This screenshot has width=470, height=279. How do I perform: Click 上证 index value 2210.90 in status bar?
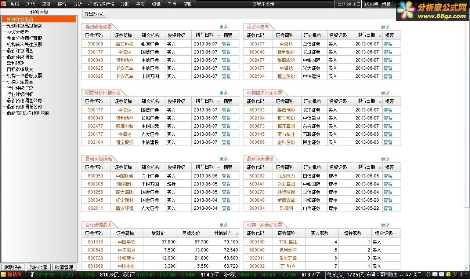click(45, 275)
